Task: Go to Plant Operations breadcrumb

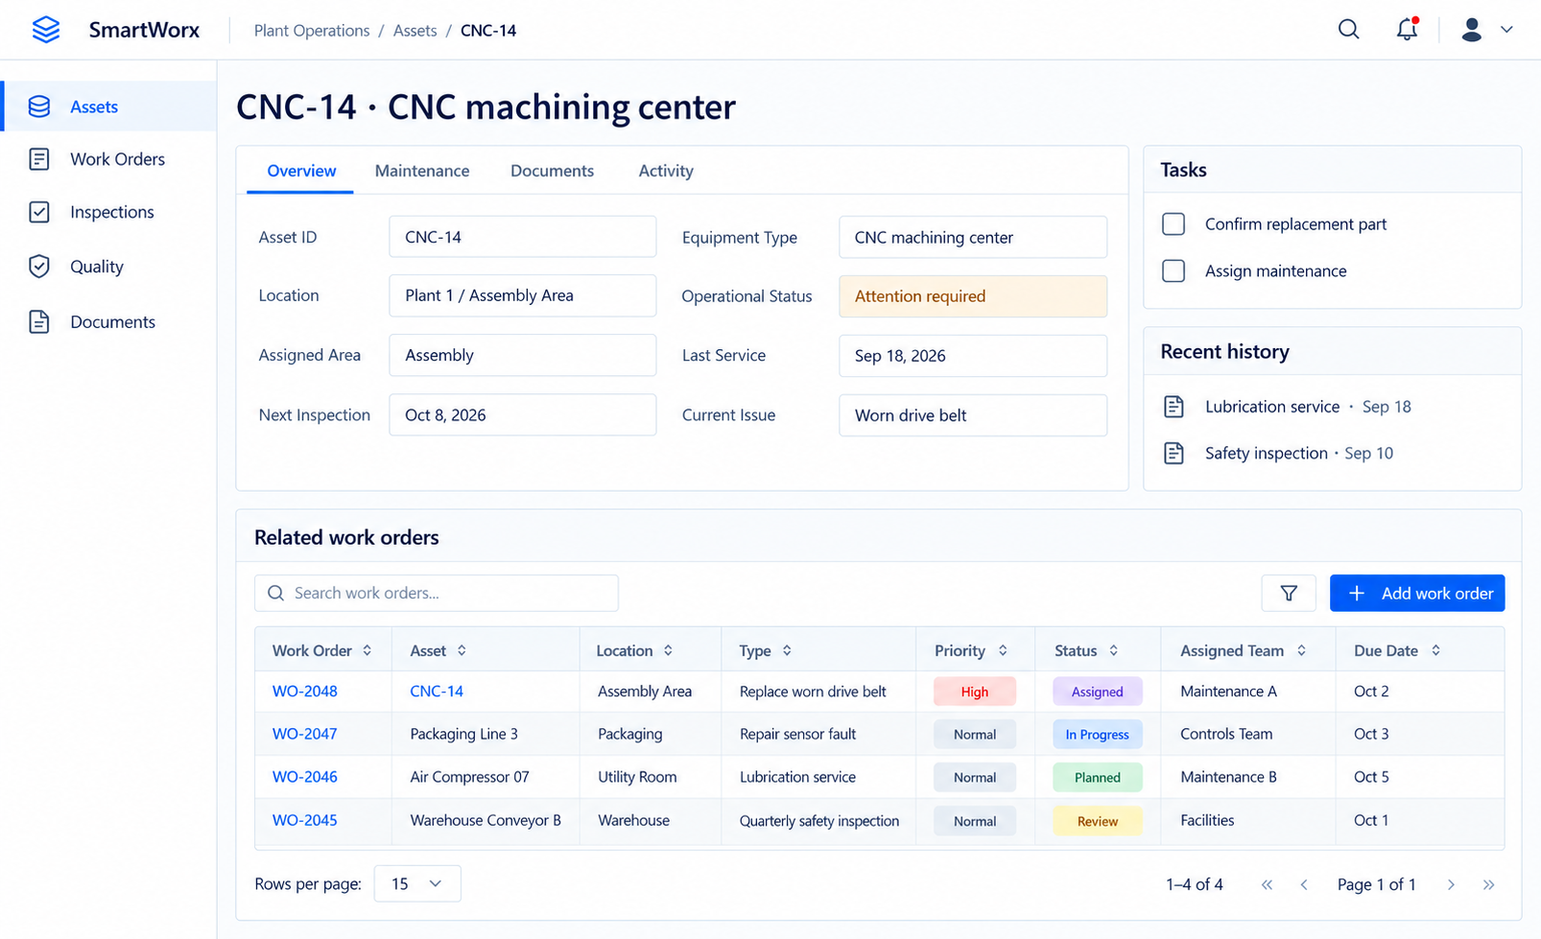Action: point(312,31)
